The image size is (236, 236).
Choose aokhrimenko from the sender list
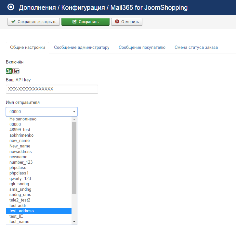(39, 135)
